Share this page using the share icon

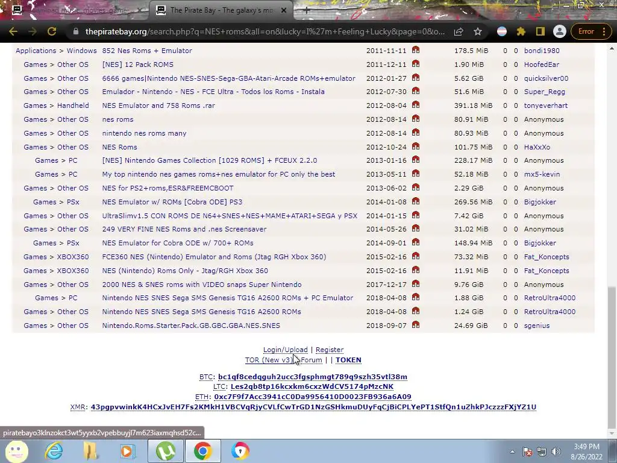[x=459, y=31]
